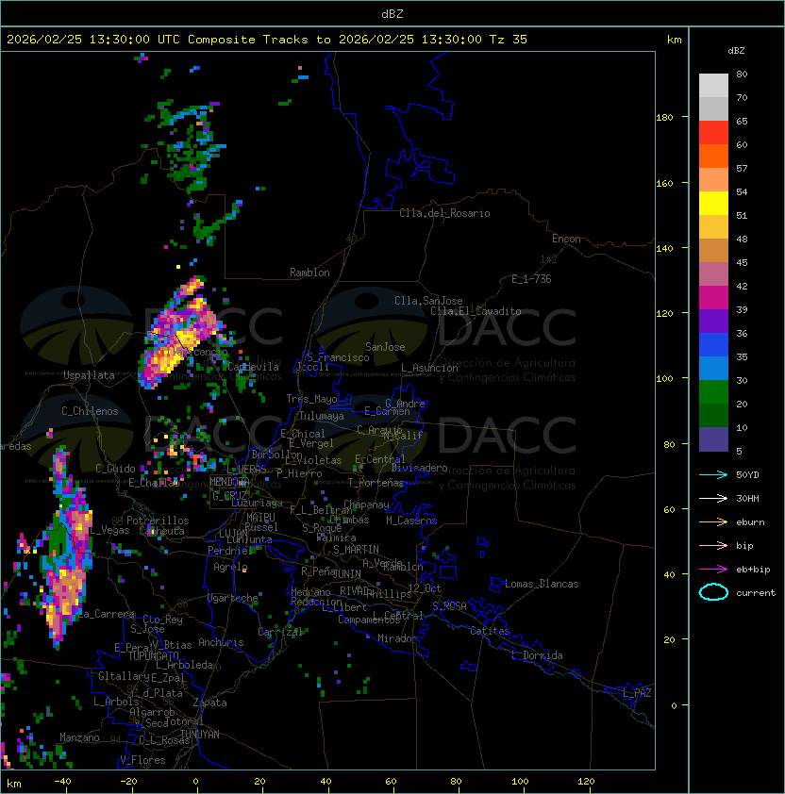Click the Uspallata map label
The width and height of the screenshot is (785, 794).
tap(89, 375)
